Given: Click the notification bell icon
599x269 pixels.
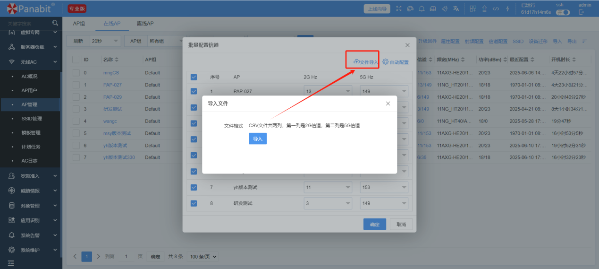Looking at the screenshot, I should click(422, 9).
